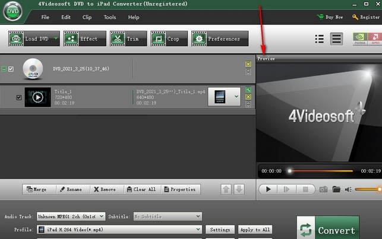382x239 pixels.
Task: Click Apply to All button
Action: [255, 230]
